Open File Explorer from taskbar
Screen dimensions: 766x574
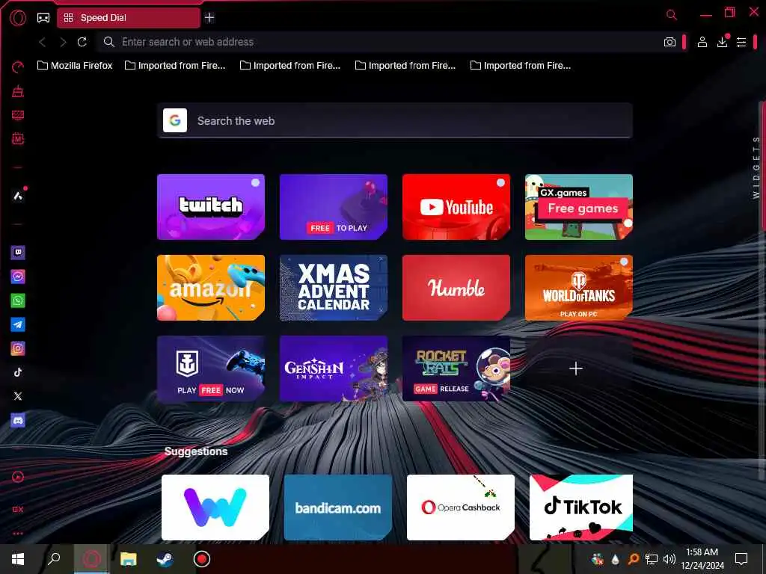pyautogui.click(x=129, y=559)
